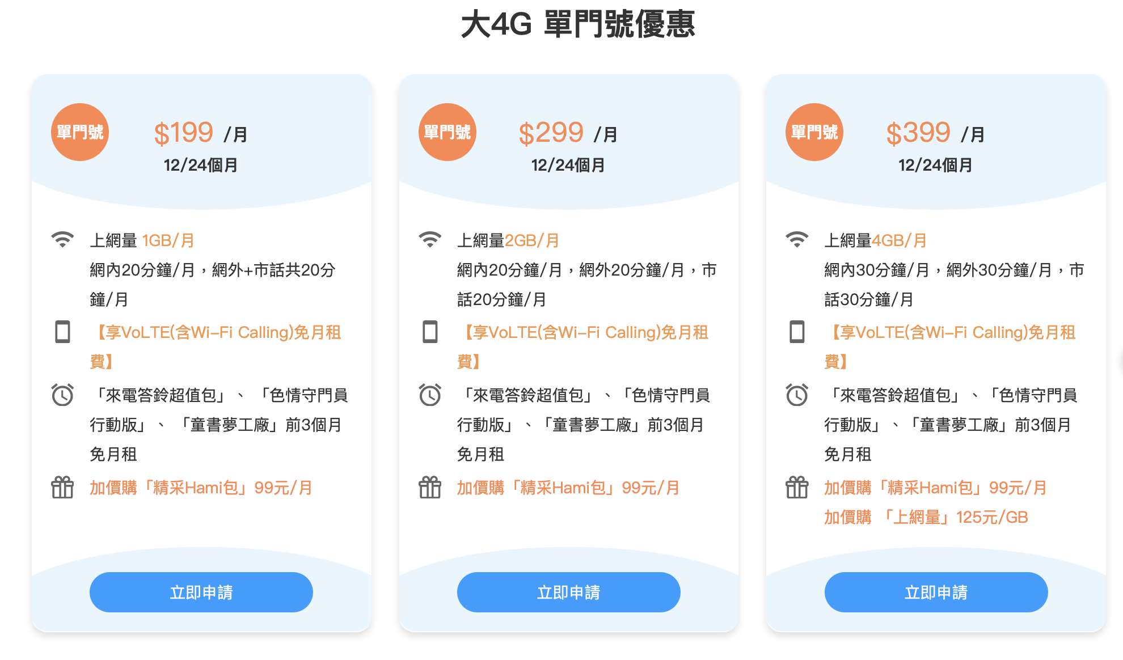Click the orange 單門號 badge on the $399 plan

point(814,132)
